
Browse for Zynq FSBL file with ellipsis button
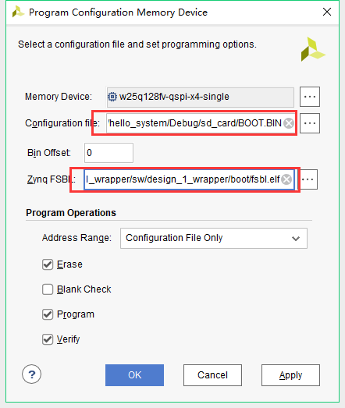[309, 179]
